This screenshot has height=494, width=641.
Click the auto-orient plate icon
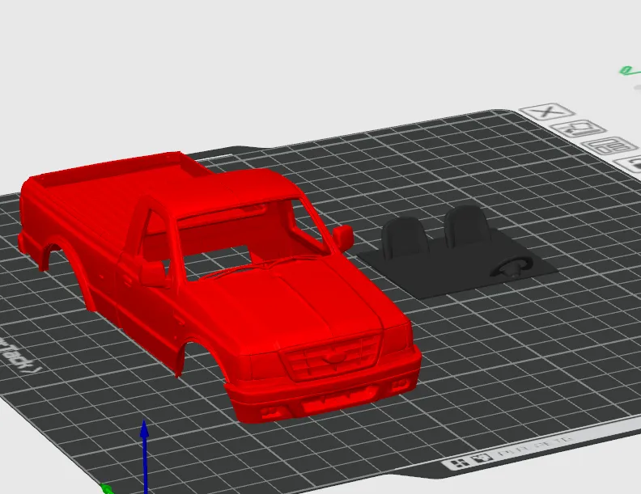click(x=579, y=129)
